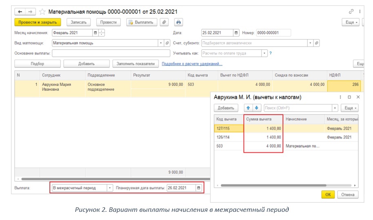Mark document as favorite with star
373x220 pixels.
click(x=42, y=12)
